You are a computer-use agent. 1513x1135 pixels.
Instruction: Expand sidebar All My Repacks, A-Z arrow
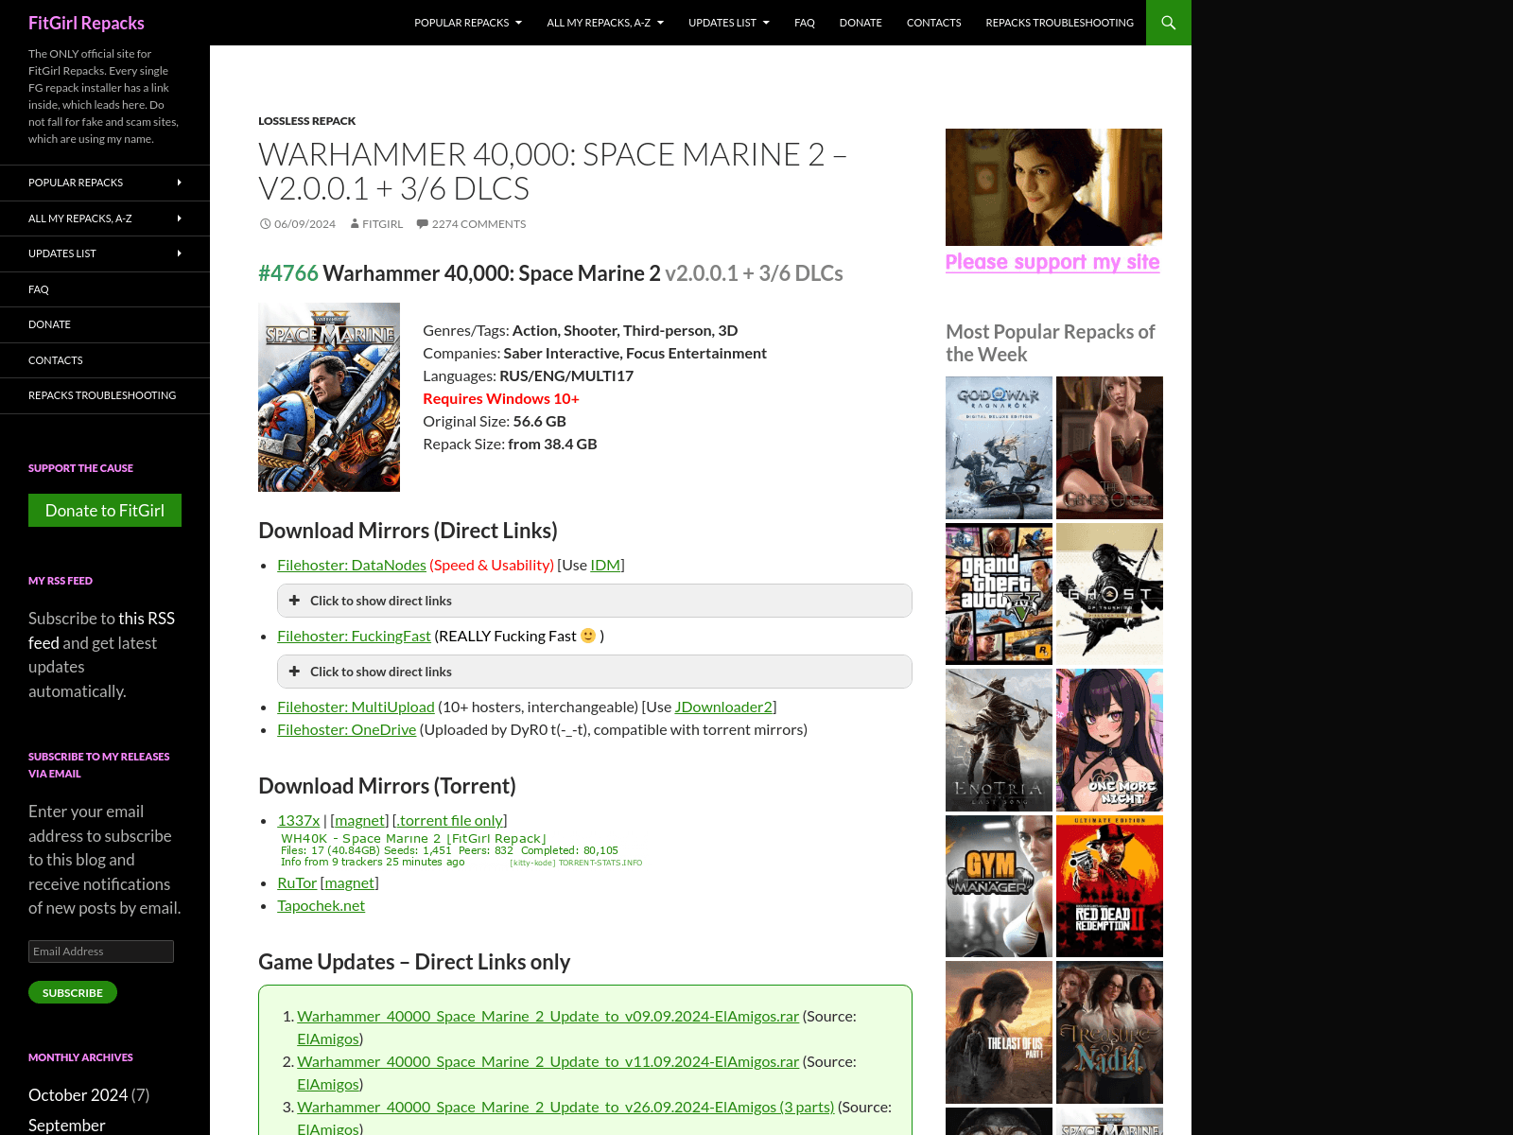tap(179, 218)
